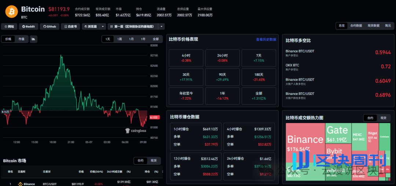396x186 pixels.
Task: Click the 24小时爆仓 liquidation card
Action: coord(249,166)
